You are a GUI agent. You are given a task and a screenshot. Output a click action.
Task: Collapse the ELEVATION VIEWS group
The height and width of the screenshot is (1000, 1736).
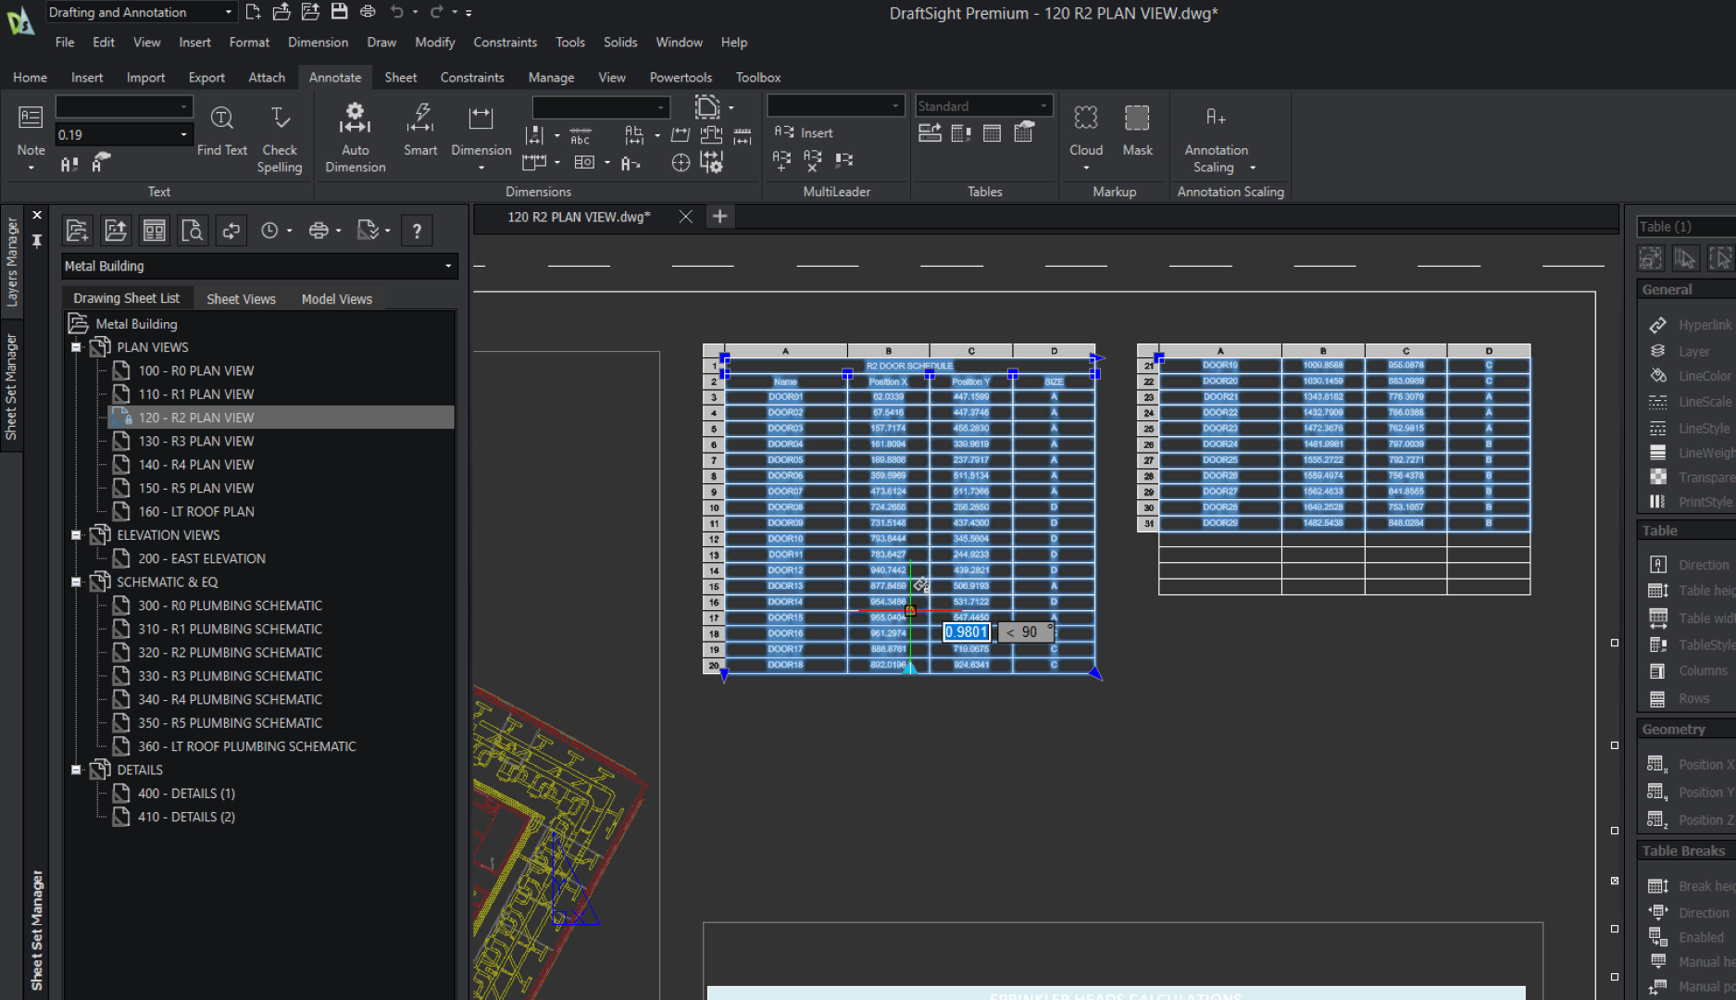[x=77, y=535]
